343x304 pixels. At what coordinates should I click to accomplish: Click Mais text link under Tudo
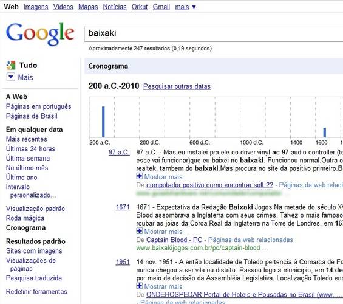(x=25, y=78)
